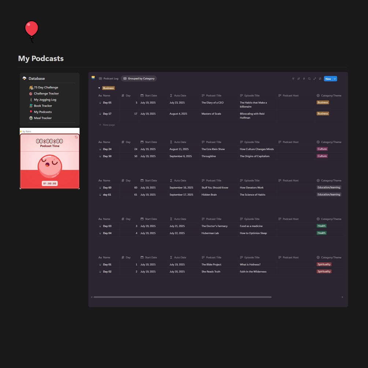Open the dropdown arrow beside New button
Screen dimensions: 368x368
335,79
